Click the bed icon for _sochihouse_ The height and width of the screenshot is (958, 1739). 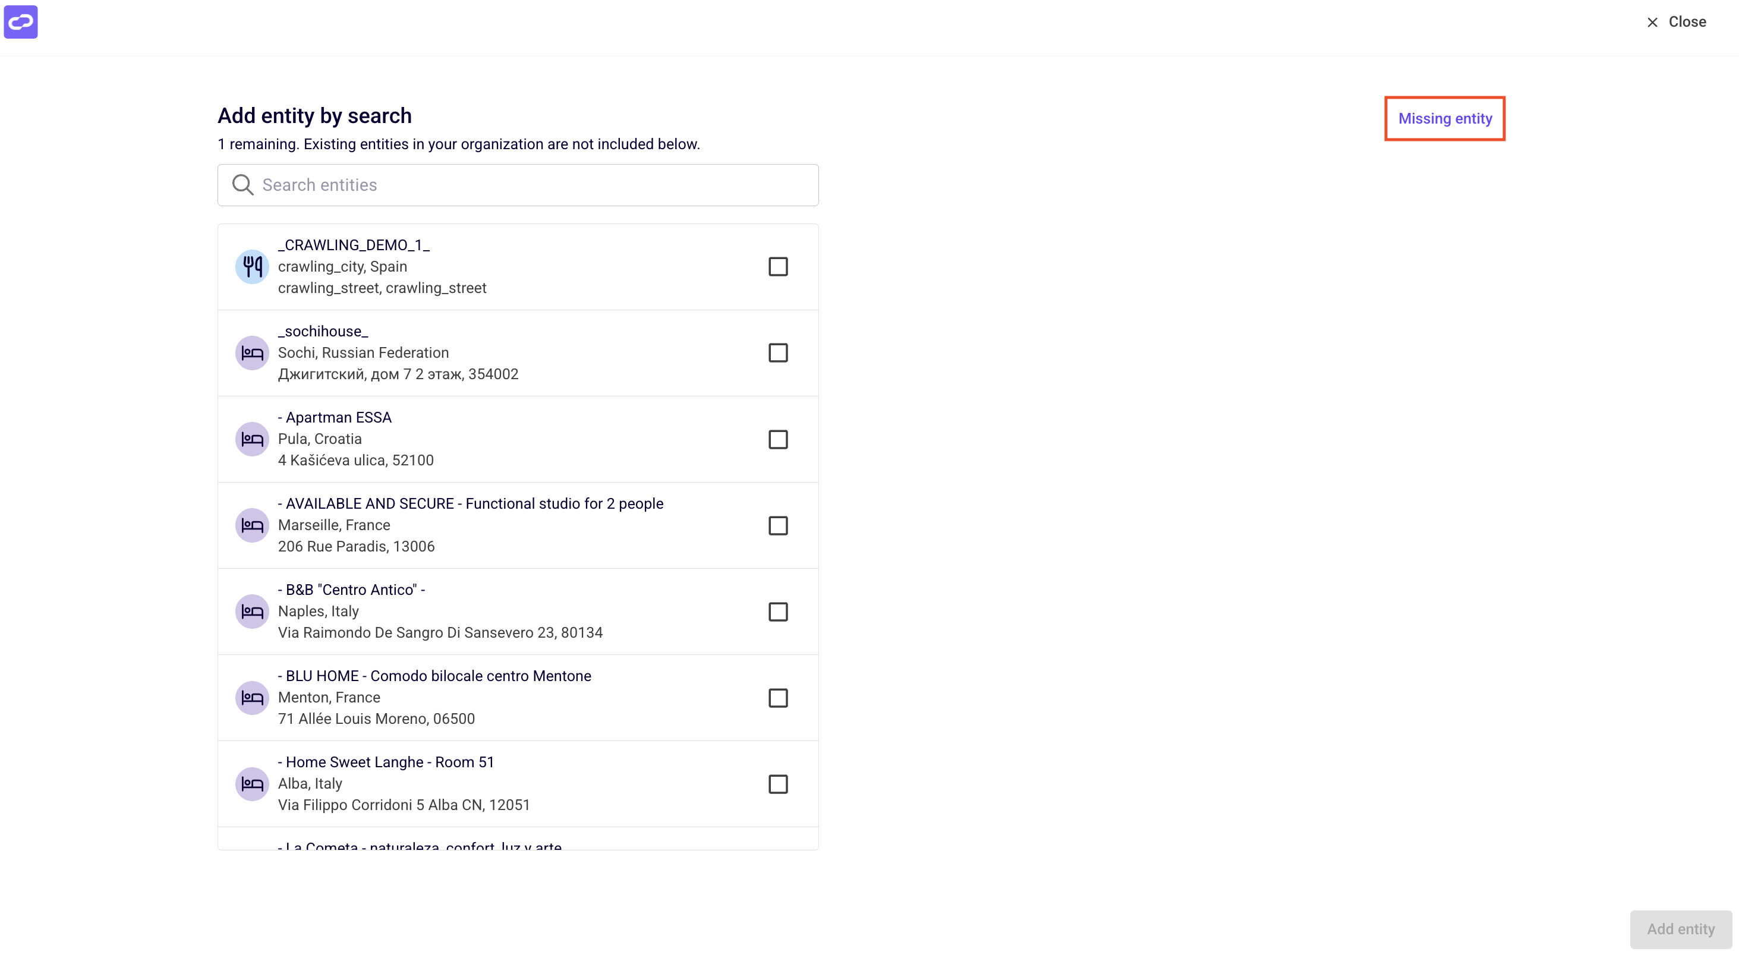click(x=252, y=353)
